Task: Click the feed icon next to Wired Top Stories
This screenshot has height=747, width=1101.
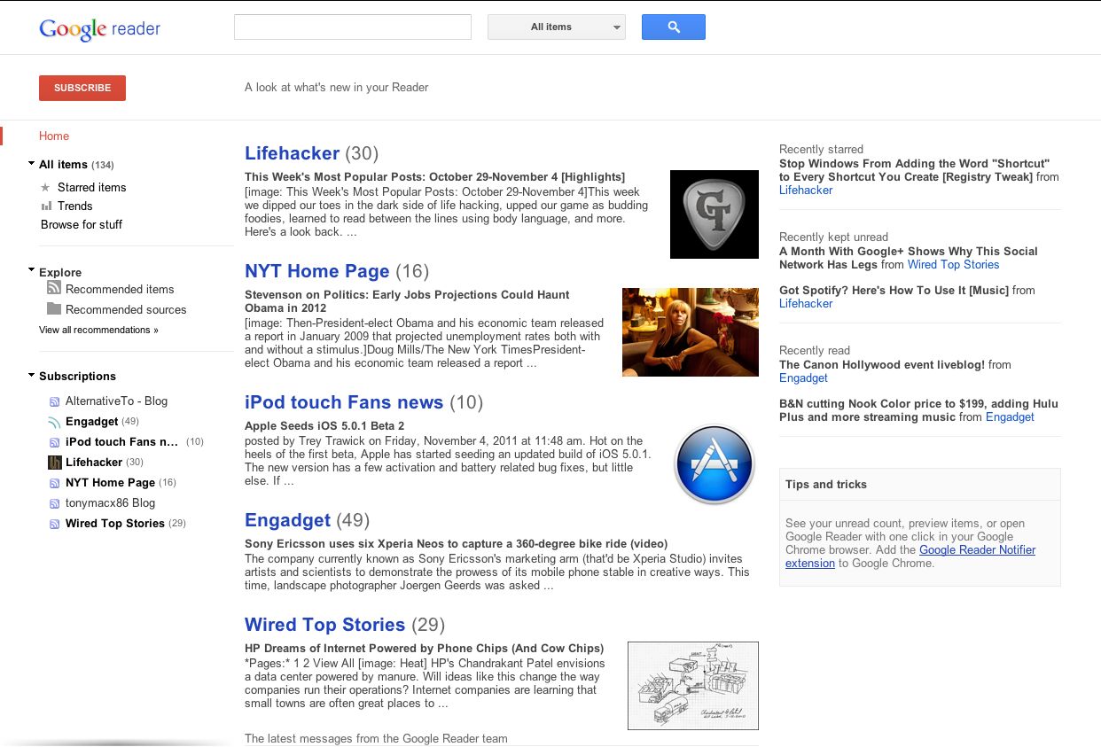Action: (54, 523)
